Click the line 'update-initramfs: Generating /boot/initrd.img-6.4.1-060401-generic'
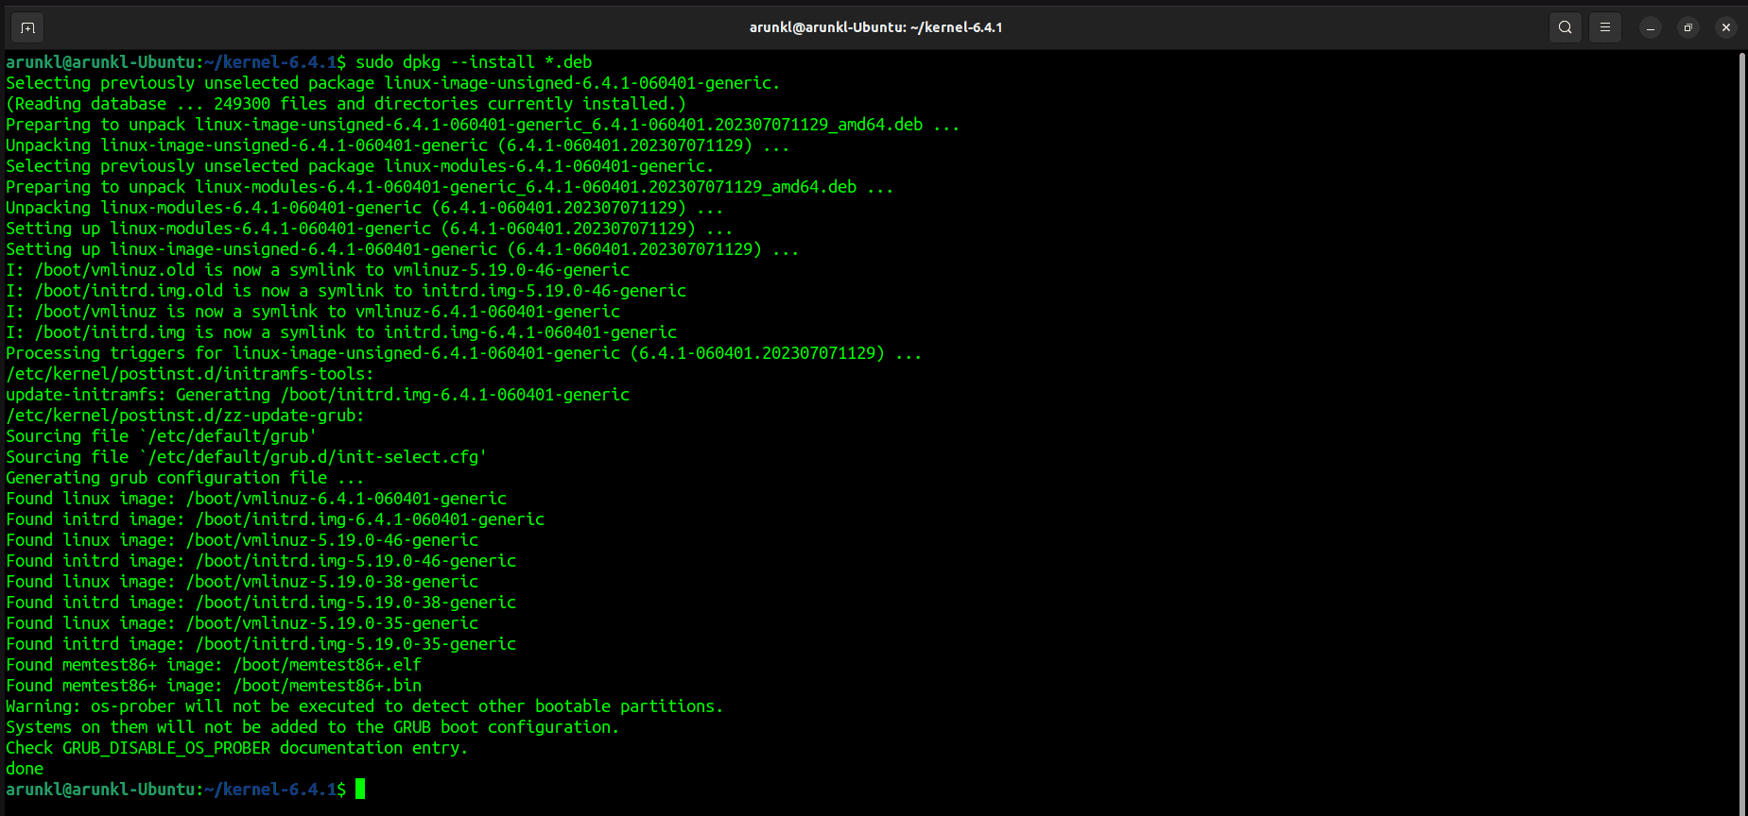 [318, 395]
